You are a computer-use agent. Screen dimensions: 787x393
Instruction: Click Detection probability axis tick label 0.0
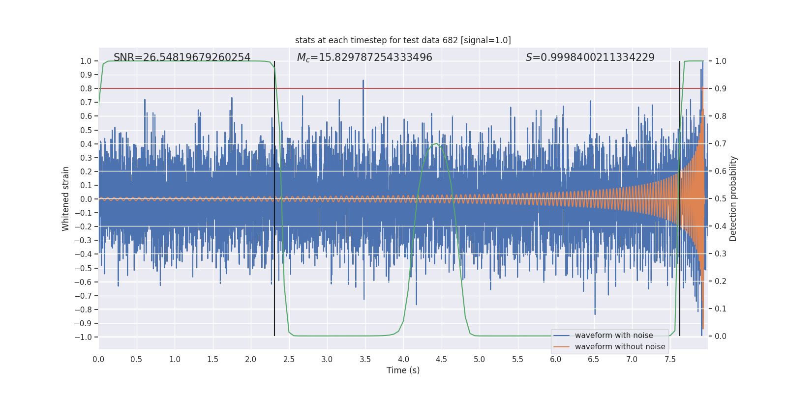click(x=721, y=336)
